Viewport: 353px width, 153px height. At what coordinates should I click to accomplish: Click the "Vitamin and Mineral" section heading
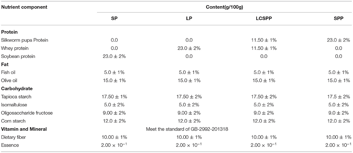(24, 129)
